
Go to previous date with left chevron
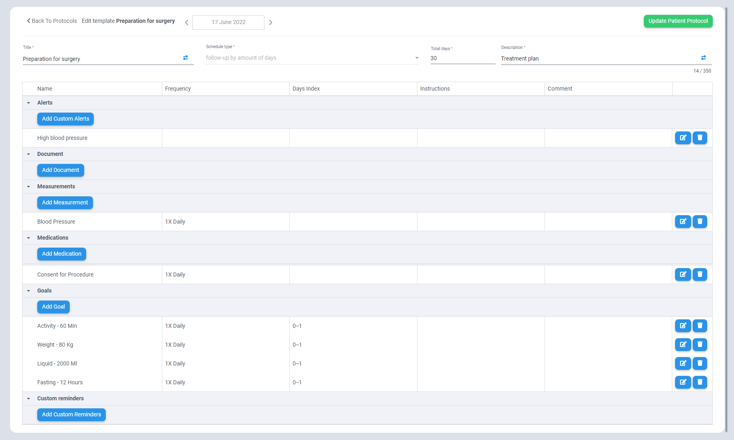pyautogui.click(x=186, y=22)
